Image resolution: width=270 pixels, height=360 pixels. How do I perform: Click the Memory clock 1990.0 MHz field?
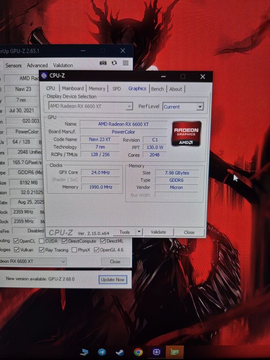click(101, 187)
